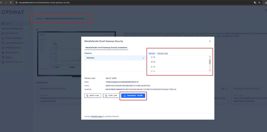The width and height of the screenshot is (267, 132).
Task: Copy the WGET Link
Action: [x=93, y=96]
